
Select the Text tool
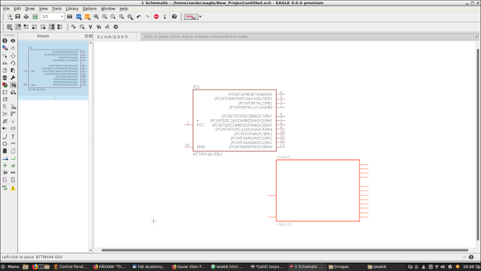coord(13,136)
